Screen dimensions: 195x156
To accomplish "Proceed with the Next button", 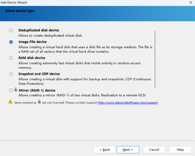I will pos(128,150).
